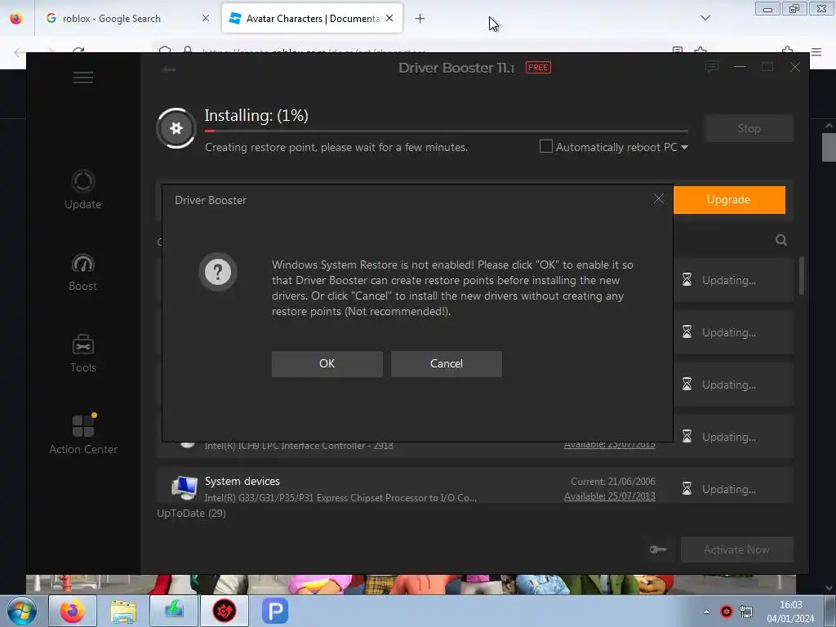Click the Driver Booster taskbar icon

pos(225,611)
